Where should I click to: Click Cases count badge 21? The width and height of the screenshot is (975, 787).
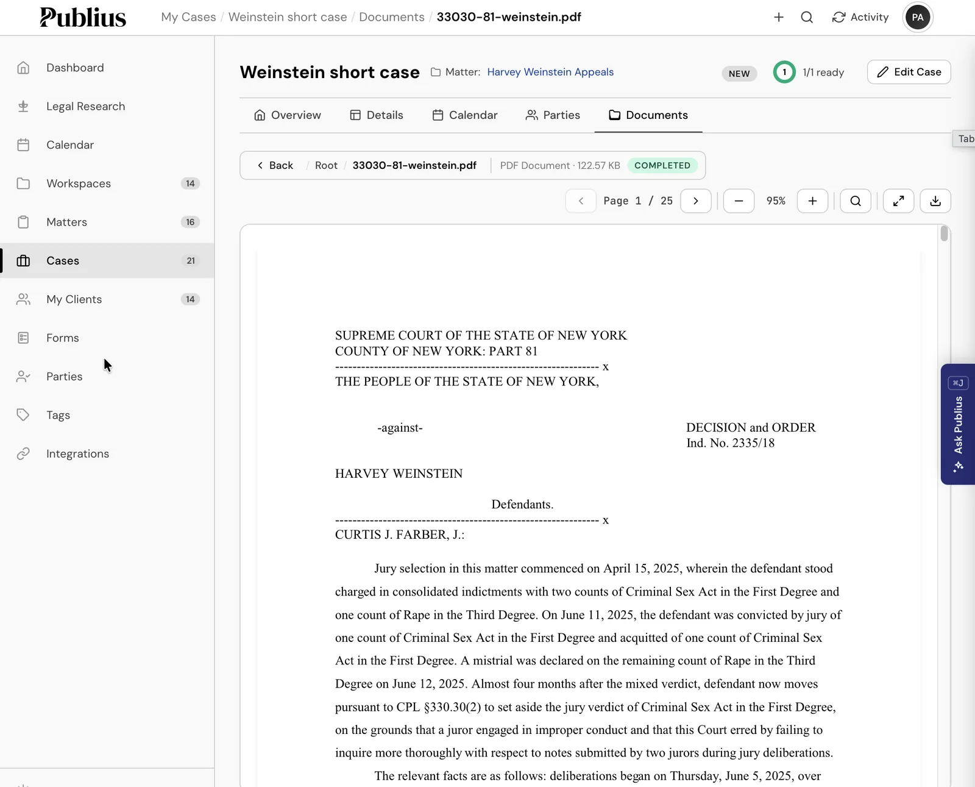coord(191,261)
